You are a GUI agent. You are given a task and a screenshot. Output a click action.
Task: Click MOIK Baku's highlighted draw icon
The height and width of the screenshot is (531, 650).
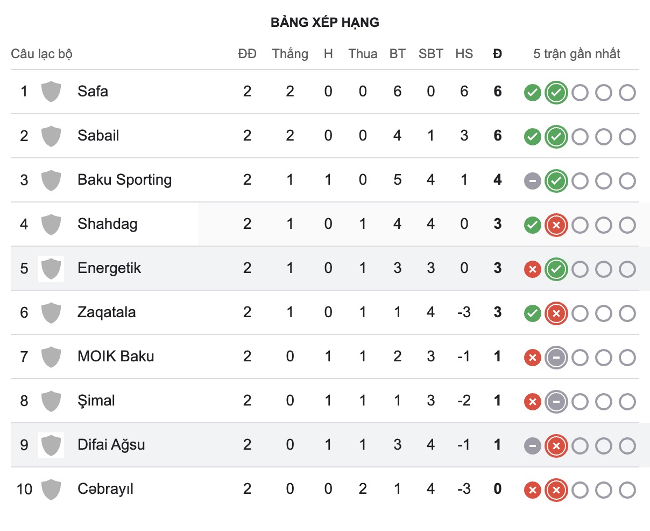tap(556, 358)
